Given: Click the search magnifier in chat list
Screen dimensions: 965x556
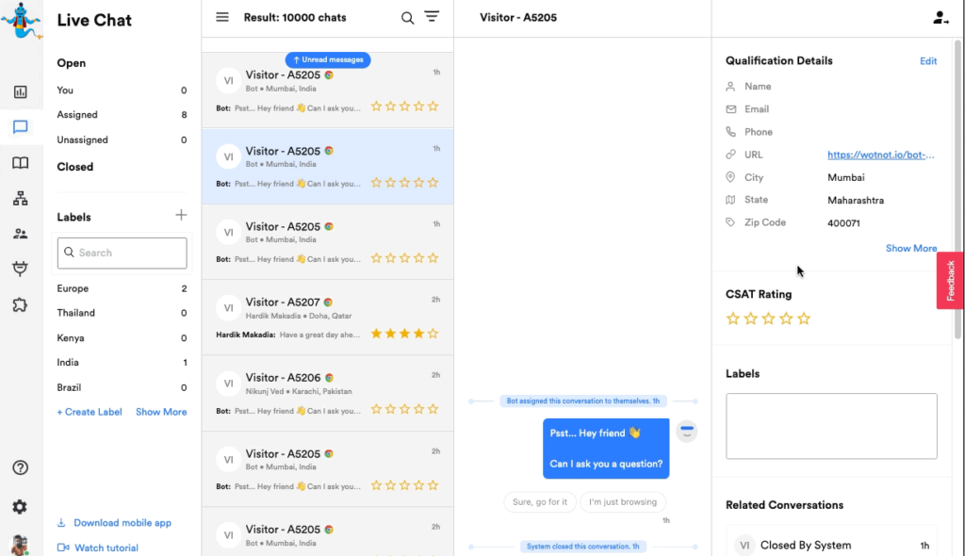Looking at the screenshot, I should 407,18.
